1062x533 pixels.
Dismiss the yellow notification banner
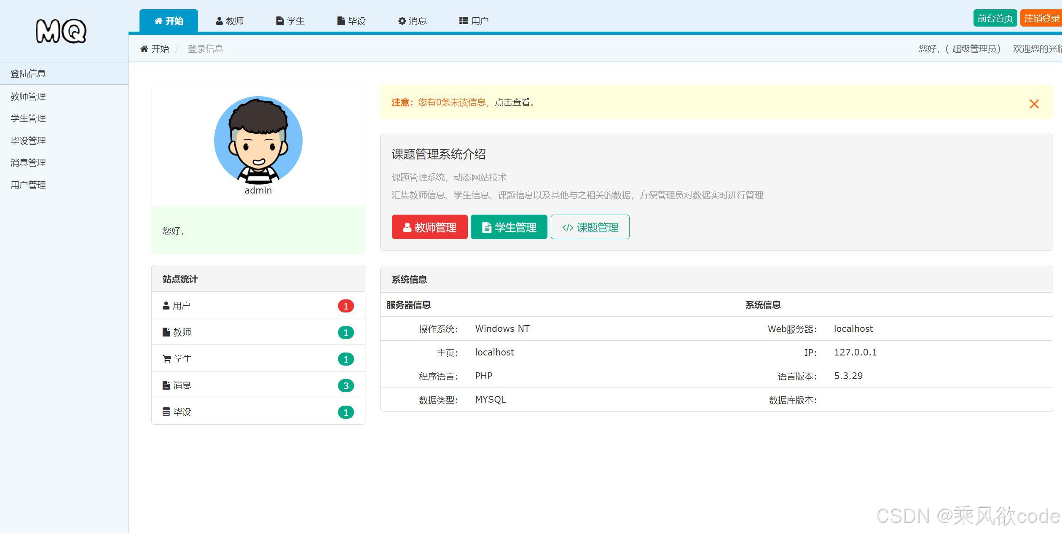(x=1034, y=104)
